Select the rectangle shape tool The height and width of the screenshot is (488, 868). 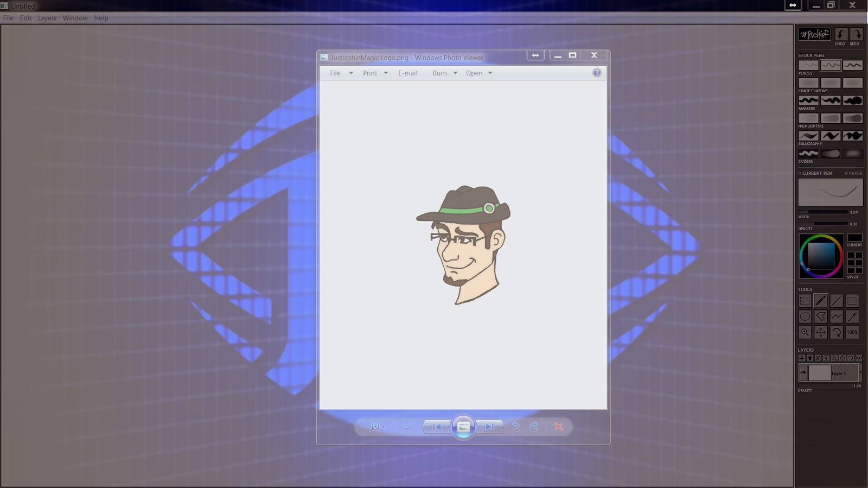pyautogui.click(x=852, y=301)
